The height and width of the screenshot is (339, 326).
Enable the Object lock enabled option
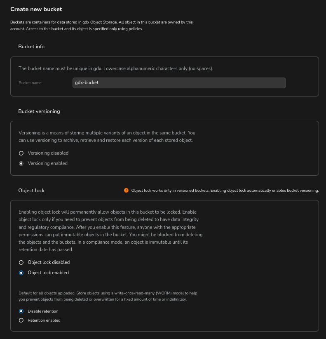21,273
